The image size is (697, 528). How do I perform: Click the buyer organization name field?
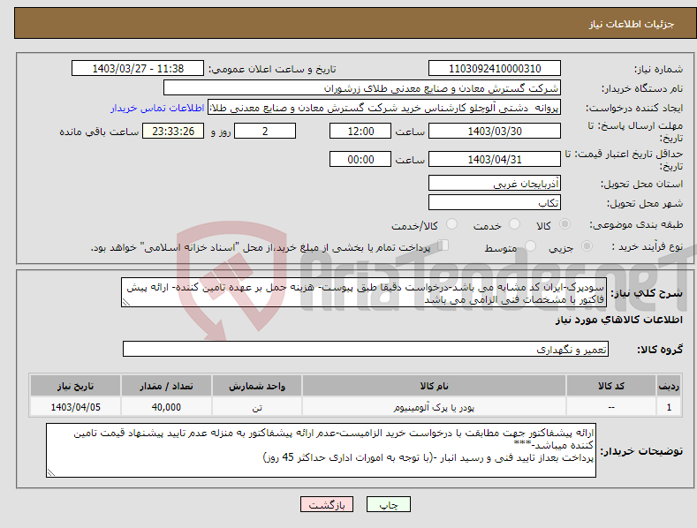tap(362, 88)
